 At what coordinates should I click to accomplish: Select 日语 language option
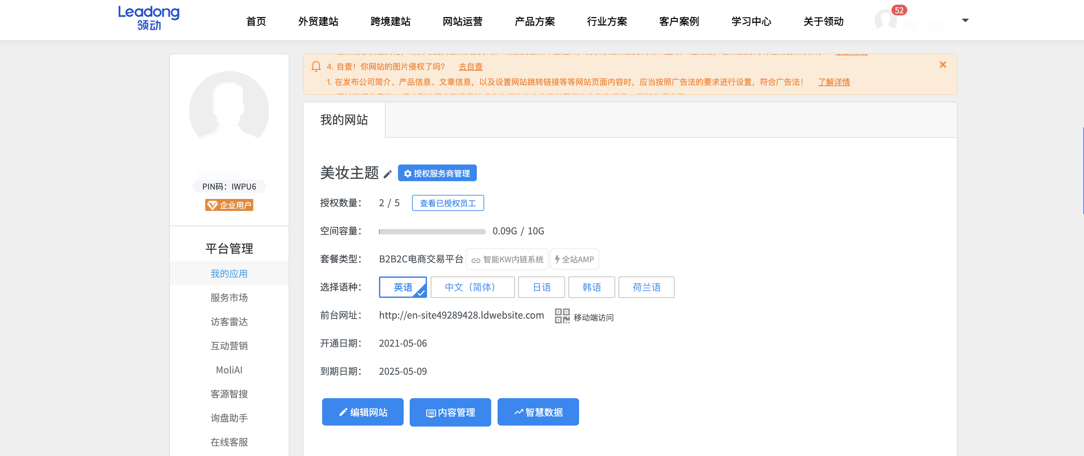point(542,287)
